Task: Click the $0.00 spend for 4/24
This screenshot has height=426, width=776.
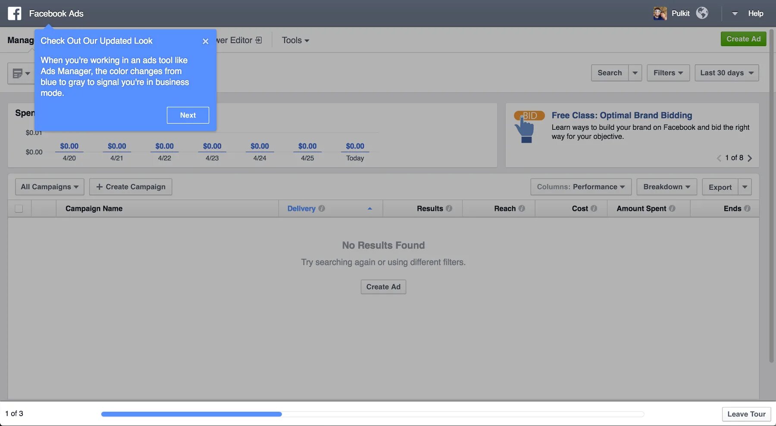Action: point(260,146)
